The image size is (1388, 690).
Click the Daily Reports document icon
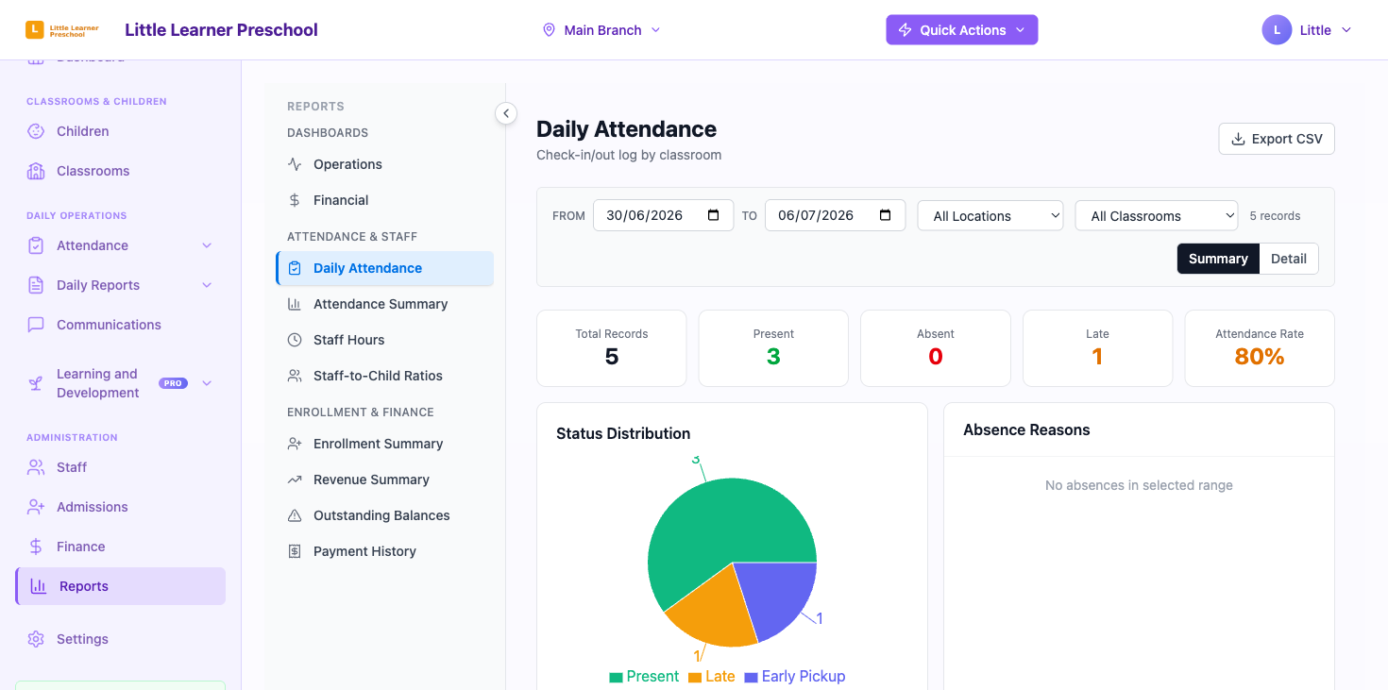[x=36, y=285]
